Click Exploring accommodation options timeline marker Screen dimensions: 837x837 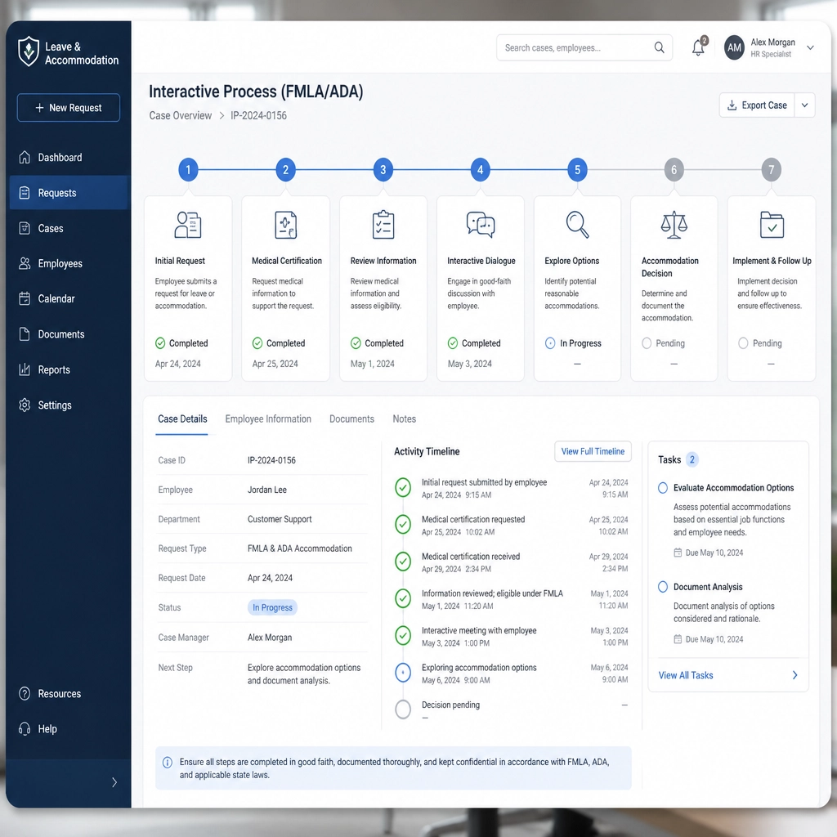[403, 672]
